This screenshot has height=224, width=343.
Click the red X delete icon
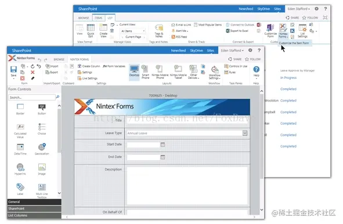33,72
